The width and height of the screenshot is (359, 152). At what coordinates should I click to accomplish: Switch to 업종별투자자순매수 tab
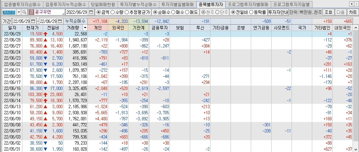[x=22, y=4]
